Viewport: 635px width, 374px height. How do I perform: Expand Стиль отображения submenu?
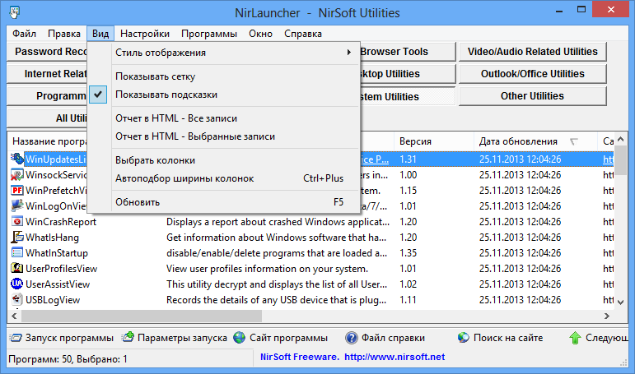point(223,53)
